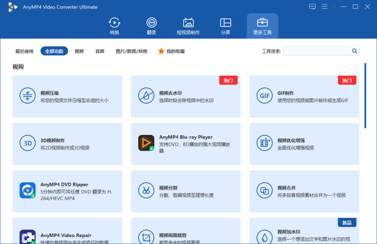Open the 3D视频制作 tool
This screenshot has width=377, height=244.
[x=67, y=144]
